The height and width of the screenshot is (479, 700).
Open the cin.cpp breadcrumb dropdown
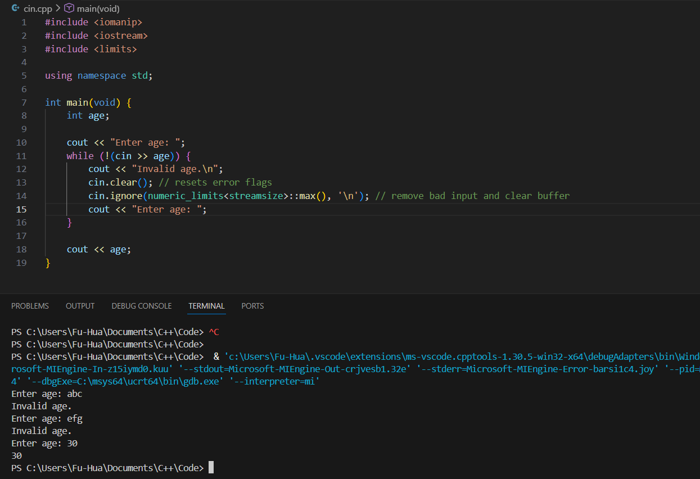tap(38, 9)
